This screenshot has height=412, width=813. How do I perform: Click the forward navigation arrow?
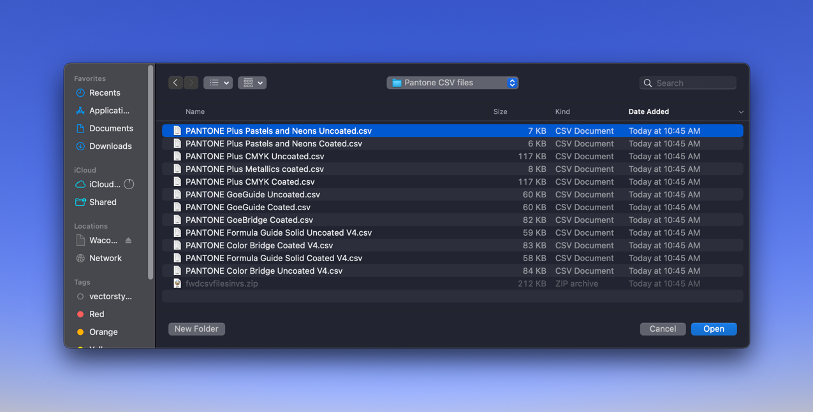click(x=191, y=83)
